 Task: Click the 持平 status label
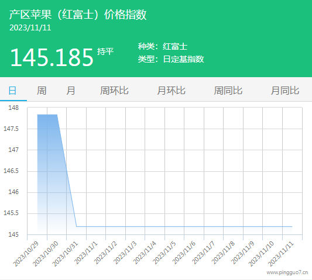[105, 51]
